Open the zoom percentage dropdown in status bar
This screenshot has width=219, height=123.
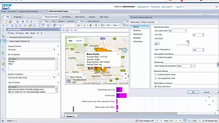pyautogui.click(x=196, y=121)
